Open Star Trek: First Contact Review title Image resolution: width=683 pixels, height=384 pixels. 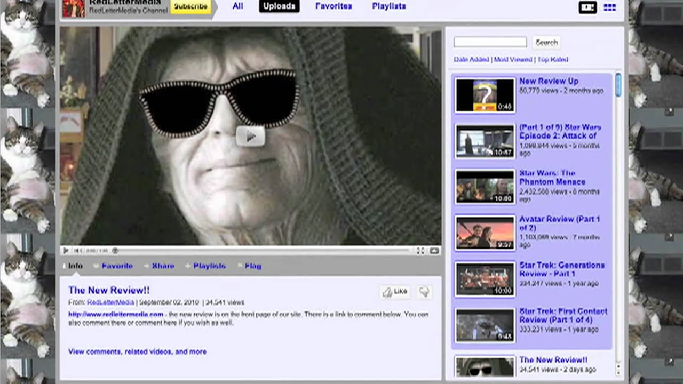[x=563, y=315]
